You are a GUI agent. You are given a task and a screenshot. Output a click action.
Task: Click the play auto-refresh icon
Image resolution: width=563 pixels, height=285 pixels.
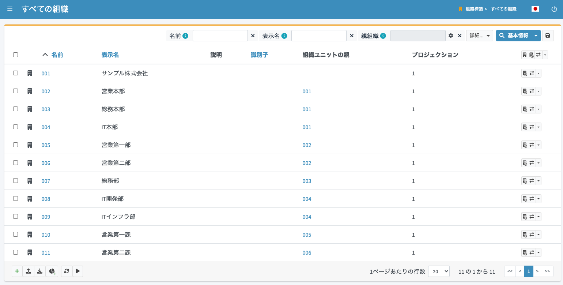click(x=78, y=271)
